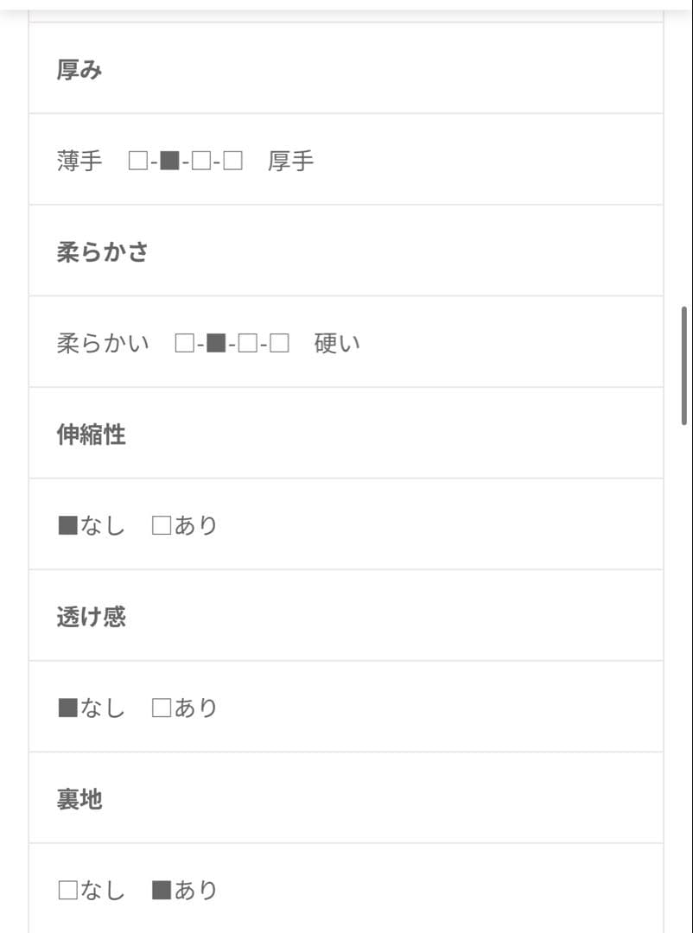Check the empty あり box under 伸縮性

(x=162, y=525)
